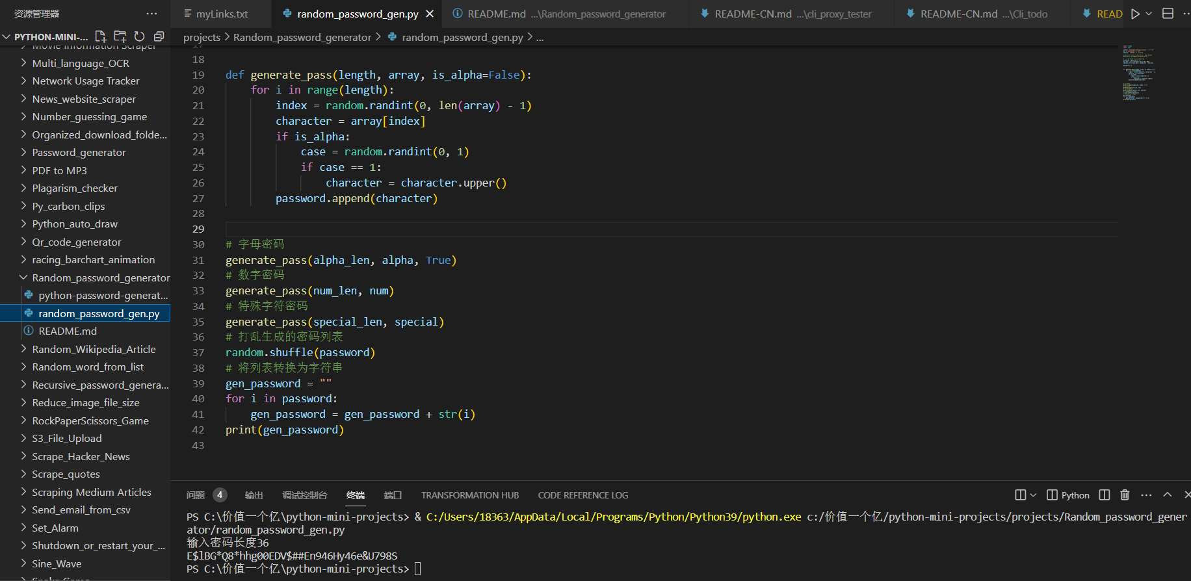Run the Python file with the play button
The image size is (1191, 581).
pyautogui.click(x=1135, y=14)
